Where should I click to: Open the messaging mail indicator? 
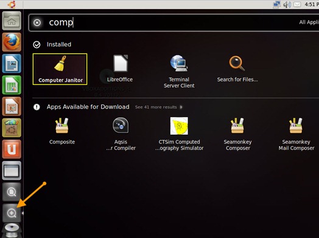click(x=297, y=4)
